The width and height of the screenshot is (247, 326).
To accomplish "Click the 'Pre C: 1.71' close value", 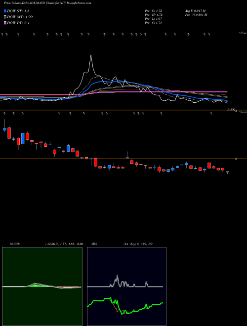I will (154, 23).
